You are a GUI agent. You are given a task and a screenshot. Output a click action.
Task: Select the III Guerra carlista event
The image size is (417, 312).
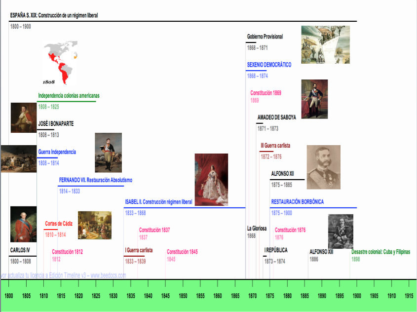(x=275, y=146)
